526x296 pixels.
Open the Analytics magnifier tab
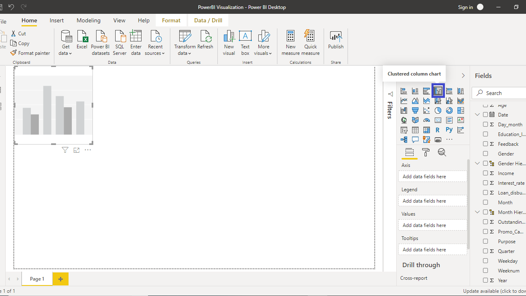[x=442, y=152]
